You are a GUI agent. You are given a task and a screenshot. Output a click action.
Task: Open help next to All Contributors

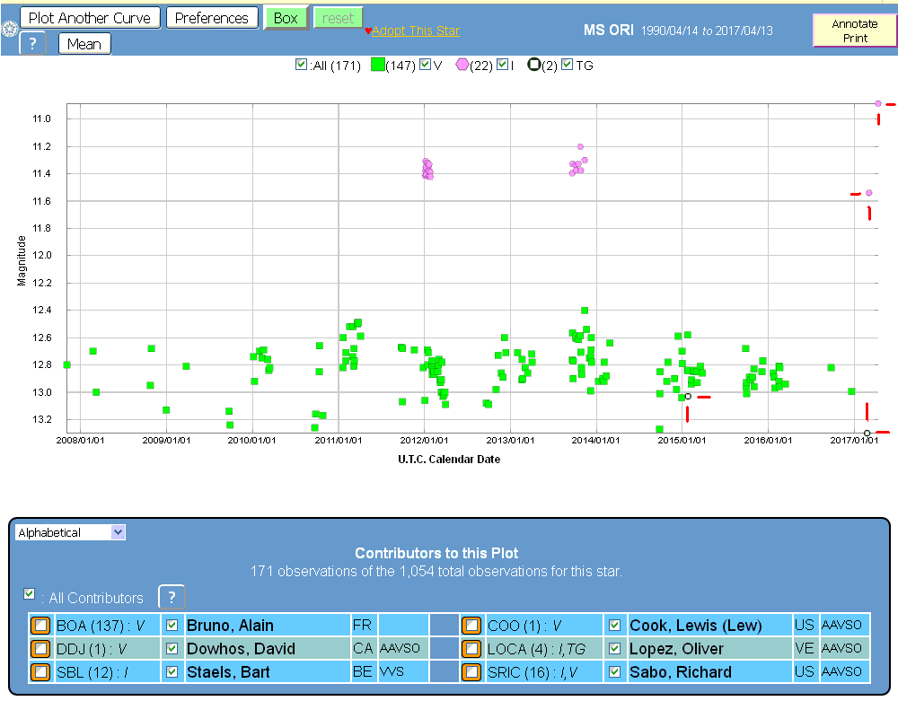172,597
